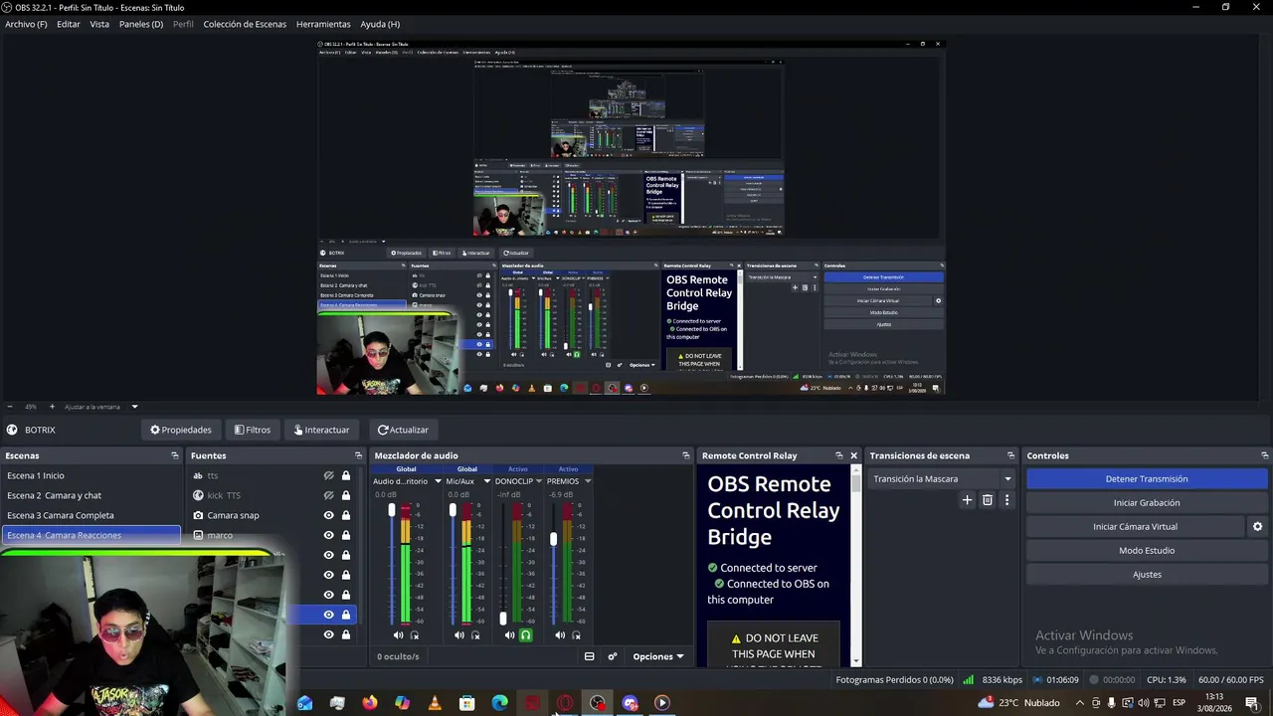Expand the Opciones mixer menu
This screenshot has height=716, width=1273.
tap(658, 656)
